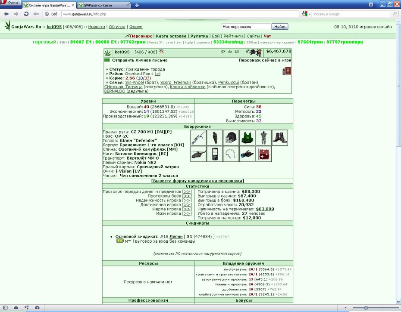401x312 pixels.
Task: Click the GanjaWars leaf logo
Action: click(8, 26)
